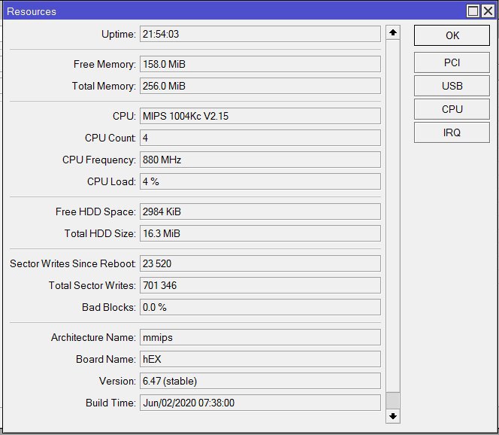Click the CPU field MIPS 1004Kc V2.15
The image size is (499, 435).
point(260,116)
